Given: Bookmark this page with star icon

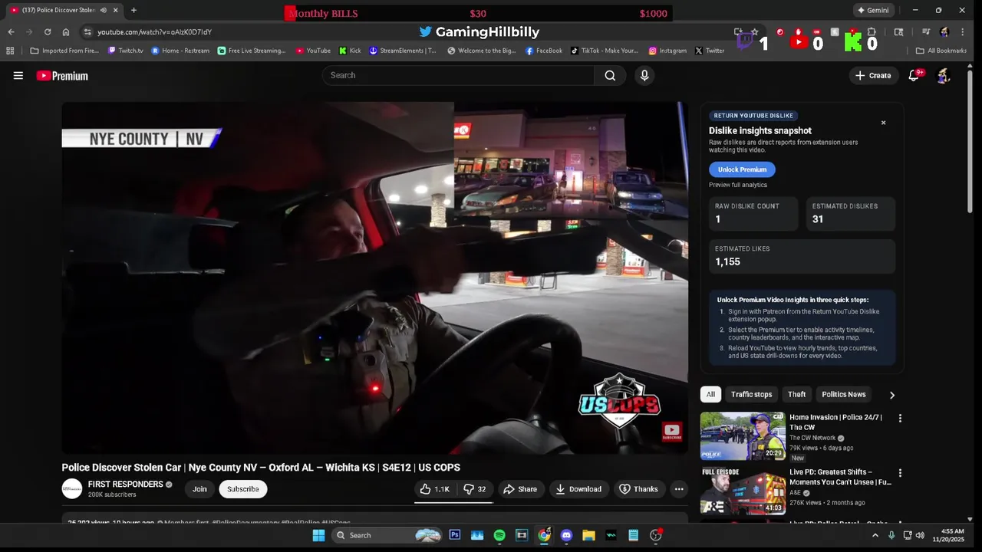Looking at the screenshot, I should click(x=755, y=32).
